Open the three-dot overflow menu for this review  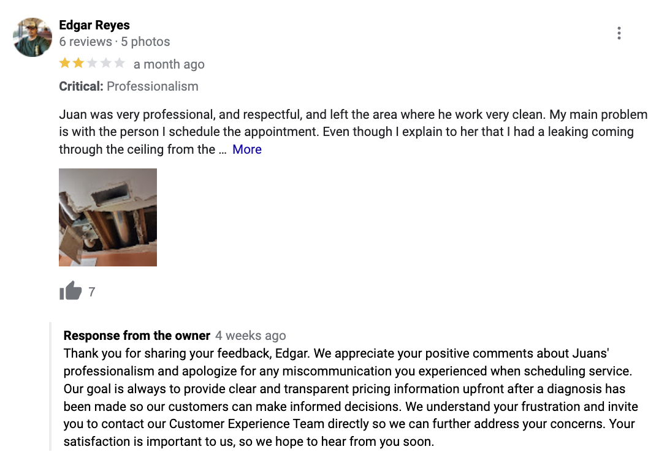coord(619,32)
